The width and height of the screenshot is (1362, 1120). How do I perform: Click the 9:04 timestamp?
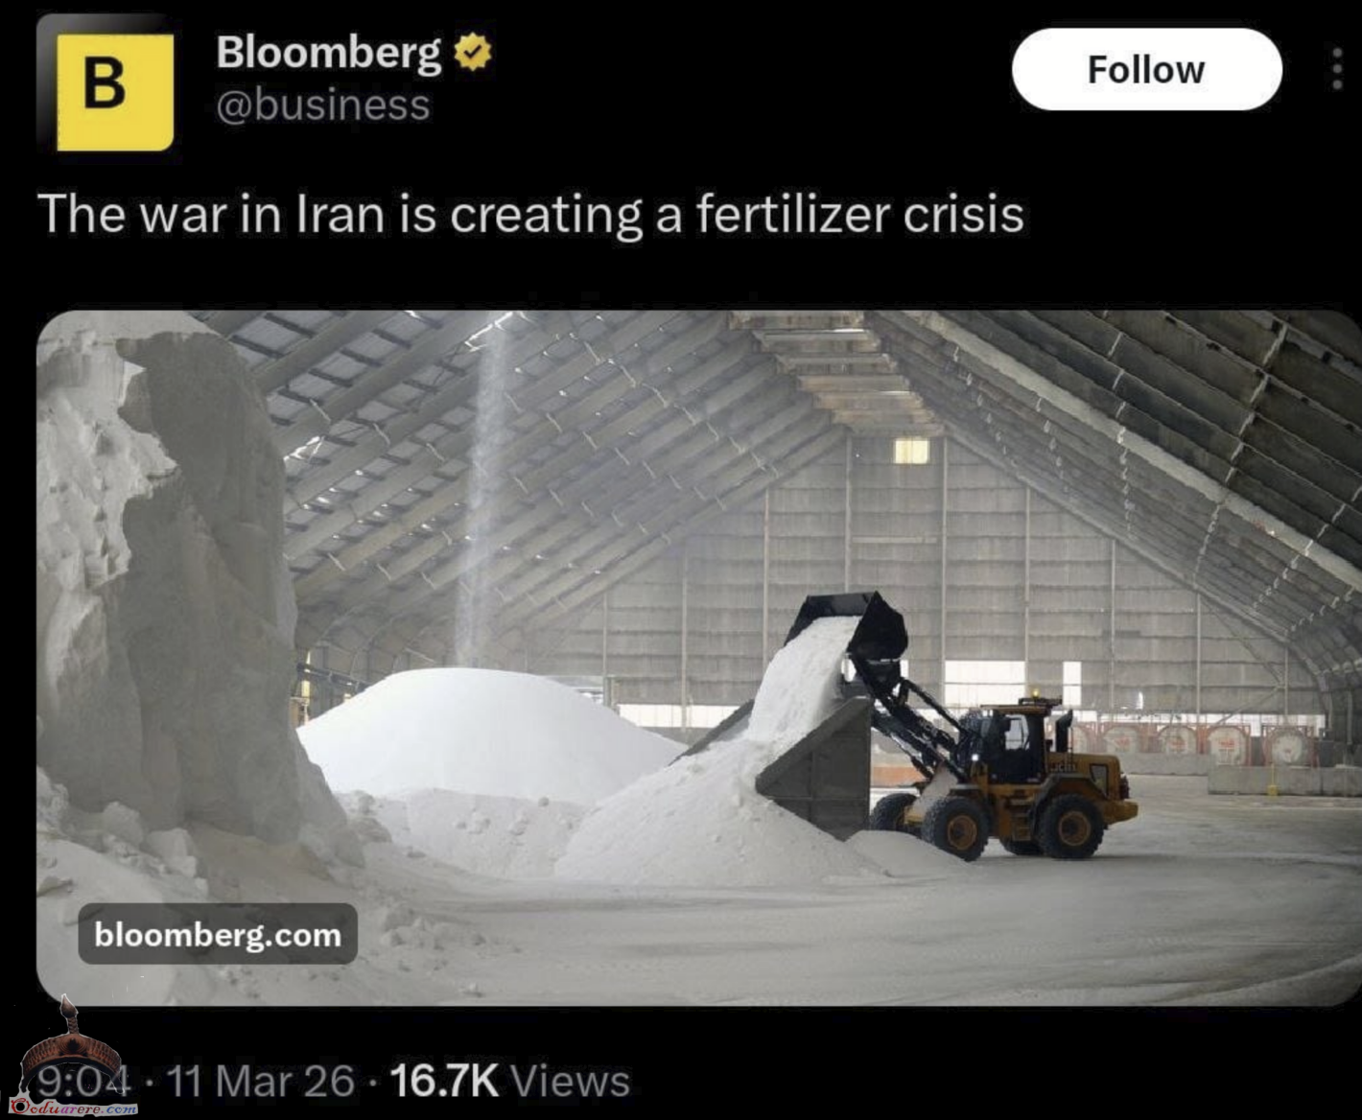83,1081
